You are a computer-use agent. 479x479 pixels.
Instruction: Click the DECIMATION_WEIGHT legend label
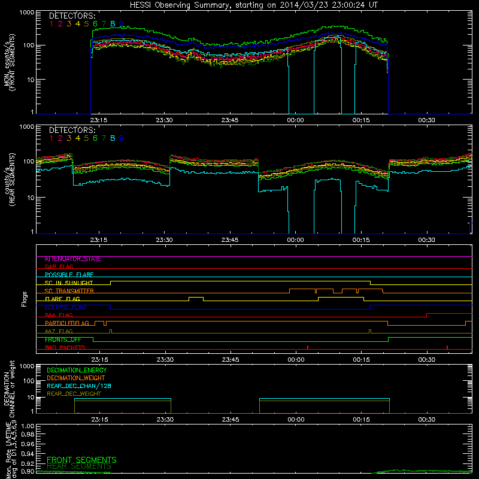tap(76, 378)
